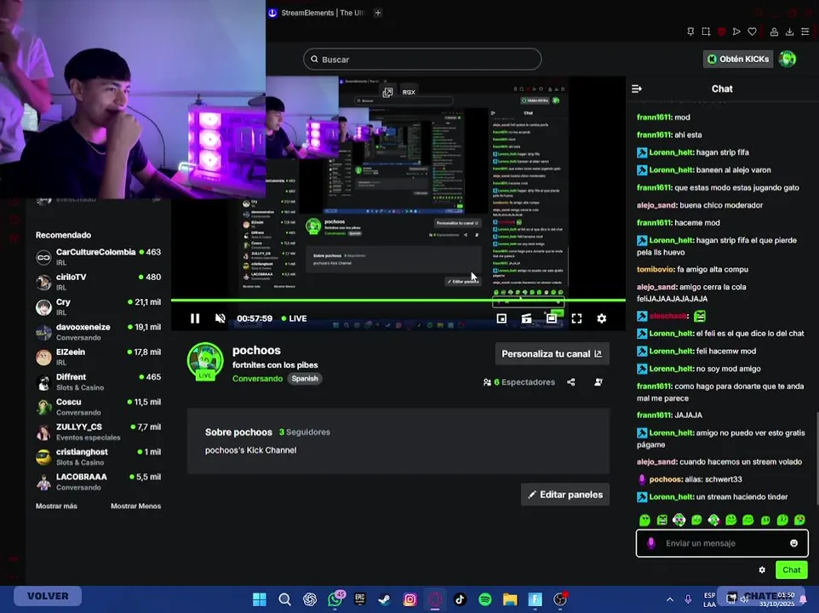This screenshot has height=613, width=819.
Task: Collapse the chat panel arrow icon
Action: click(x=637, y=89)
